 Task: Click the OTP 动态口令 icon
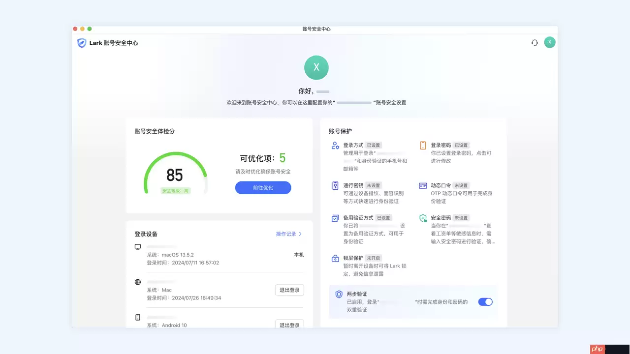click(423, 185)
